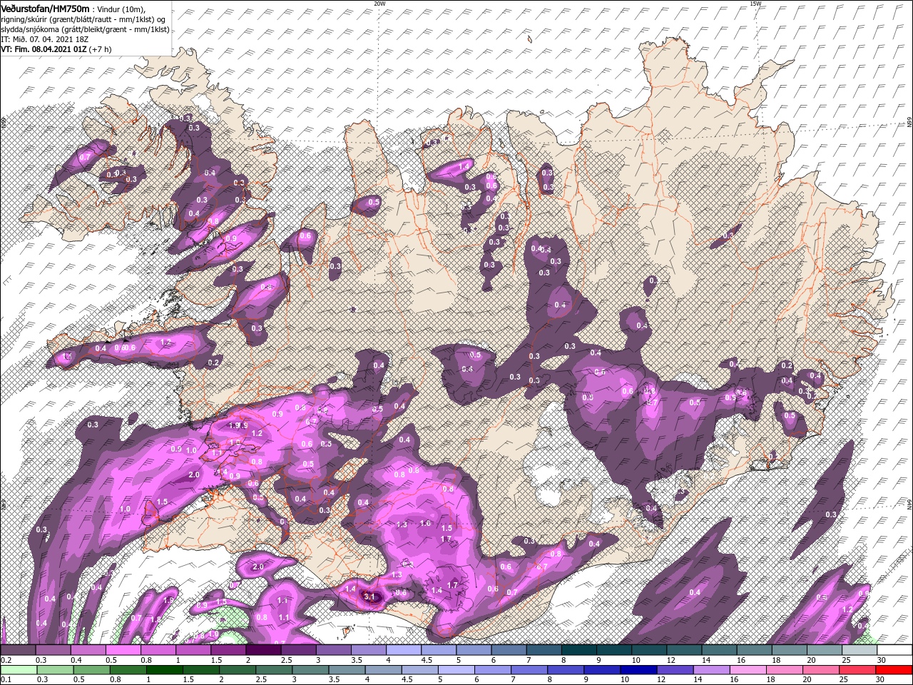
Task: Click the 30 label in the lower legend row
Action: 880,679
